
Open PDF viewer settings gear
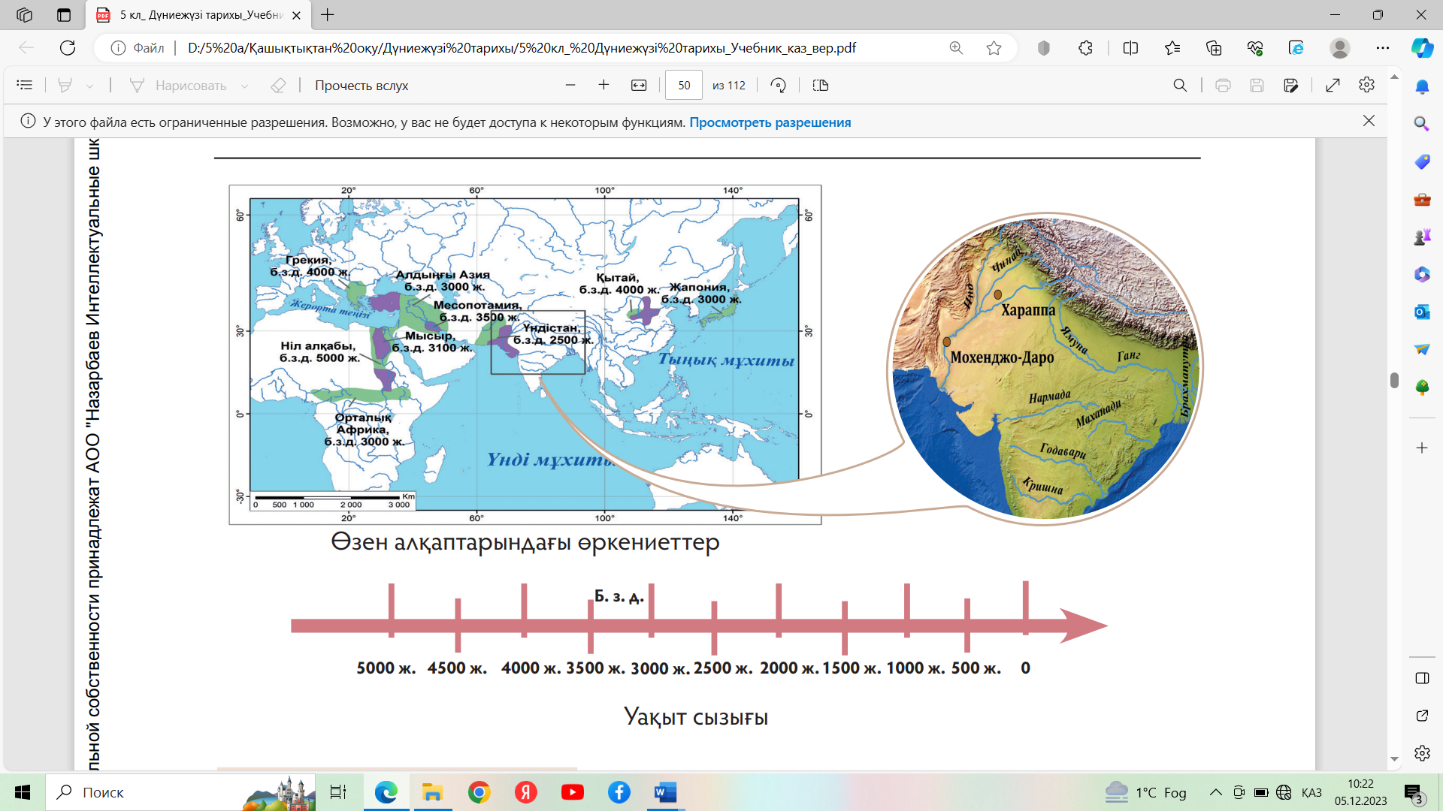tap(1366, 86)
